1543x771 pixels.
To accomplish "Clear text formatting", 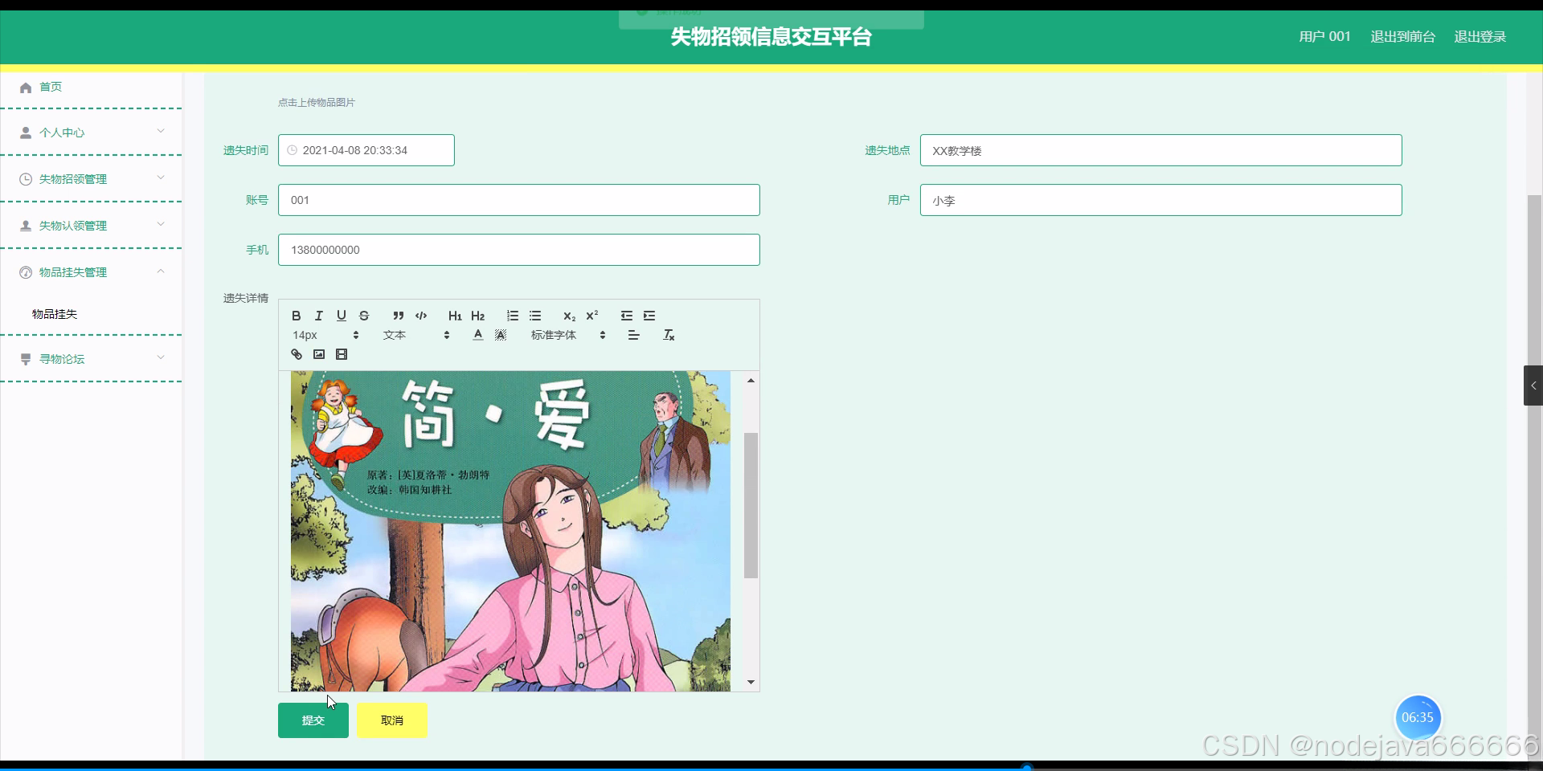I will [669, 335].
